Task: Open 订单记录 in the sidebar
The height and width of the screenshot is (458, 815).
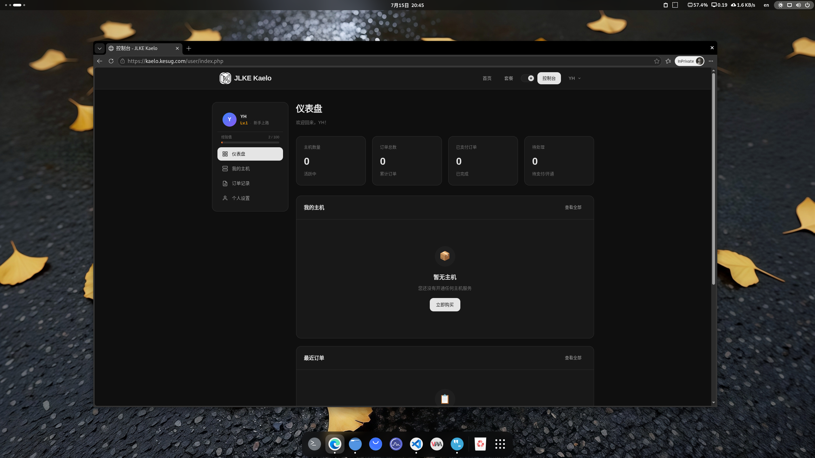Action: pos(250,184)
